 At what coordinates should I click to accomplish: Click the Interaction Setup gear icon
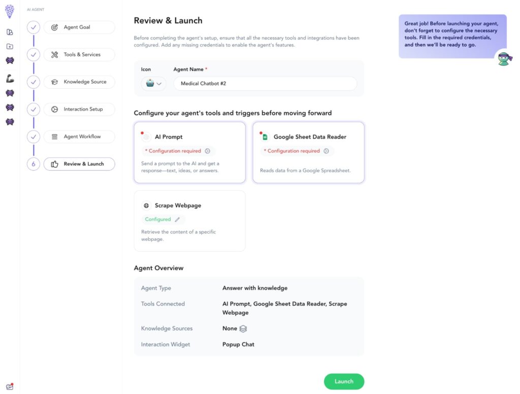55,109
